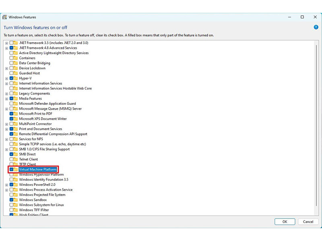
Task: Uncheck the Windows Sandbox checkbox
Action: pyautogui.click(x=11, y=200)
